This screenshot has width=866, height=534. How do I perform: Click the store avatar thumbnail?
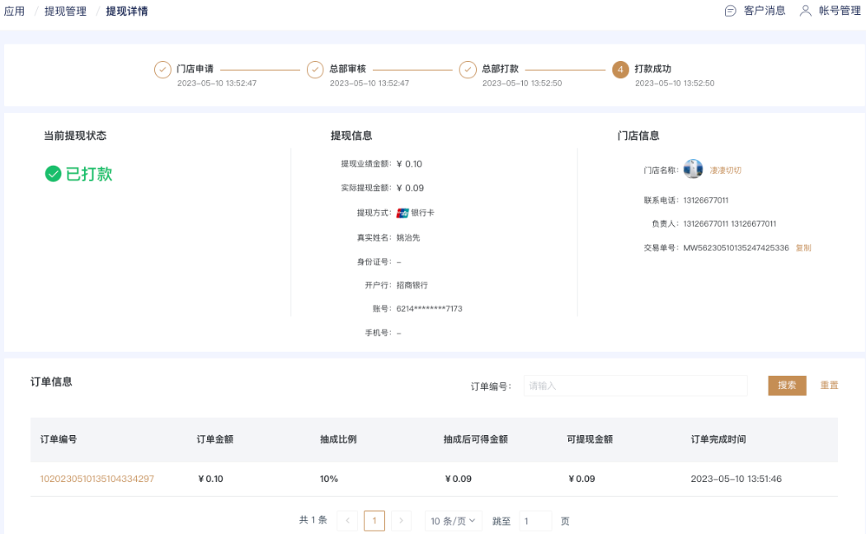point(693,170)
